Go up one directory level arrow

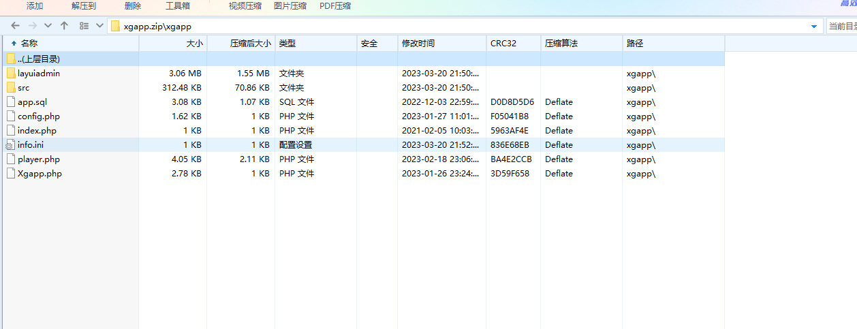[x=64, y=26]
